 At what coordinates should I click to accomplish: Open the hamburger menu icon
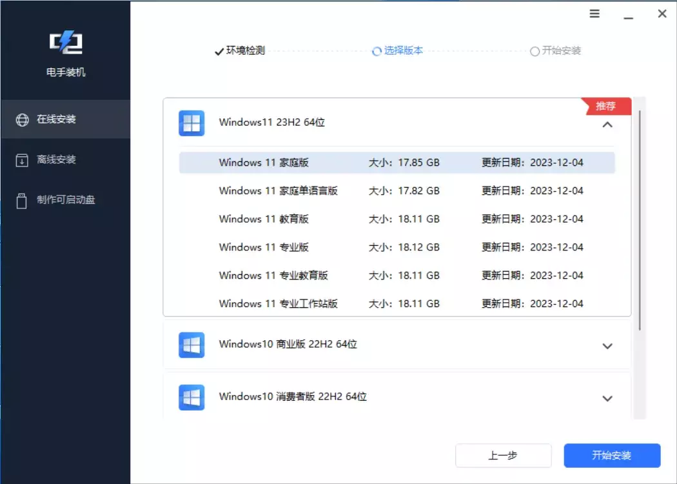[x=594, y=14]
